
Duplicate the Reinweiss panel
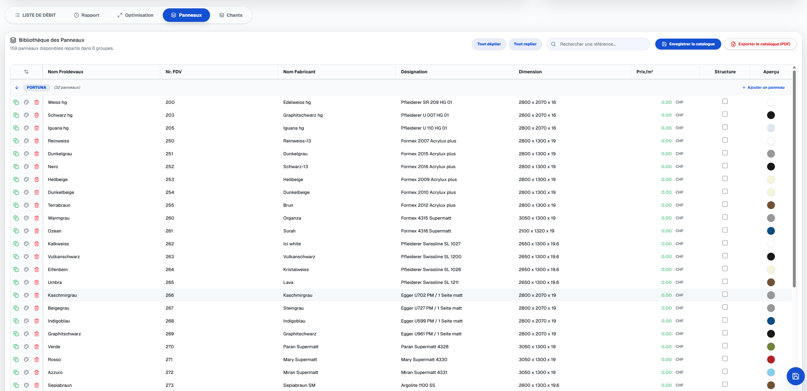(16, 141)
